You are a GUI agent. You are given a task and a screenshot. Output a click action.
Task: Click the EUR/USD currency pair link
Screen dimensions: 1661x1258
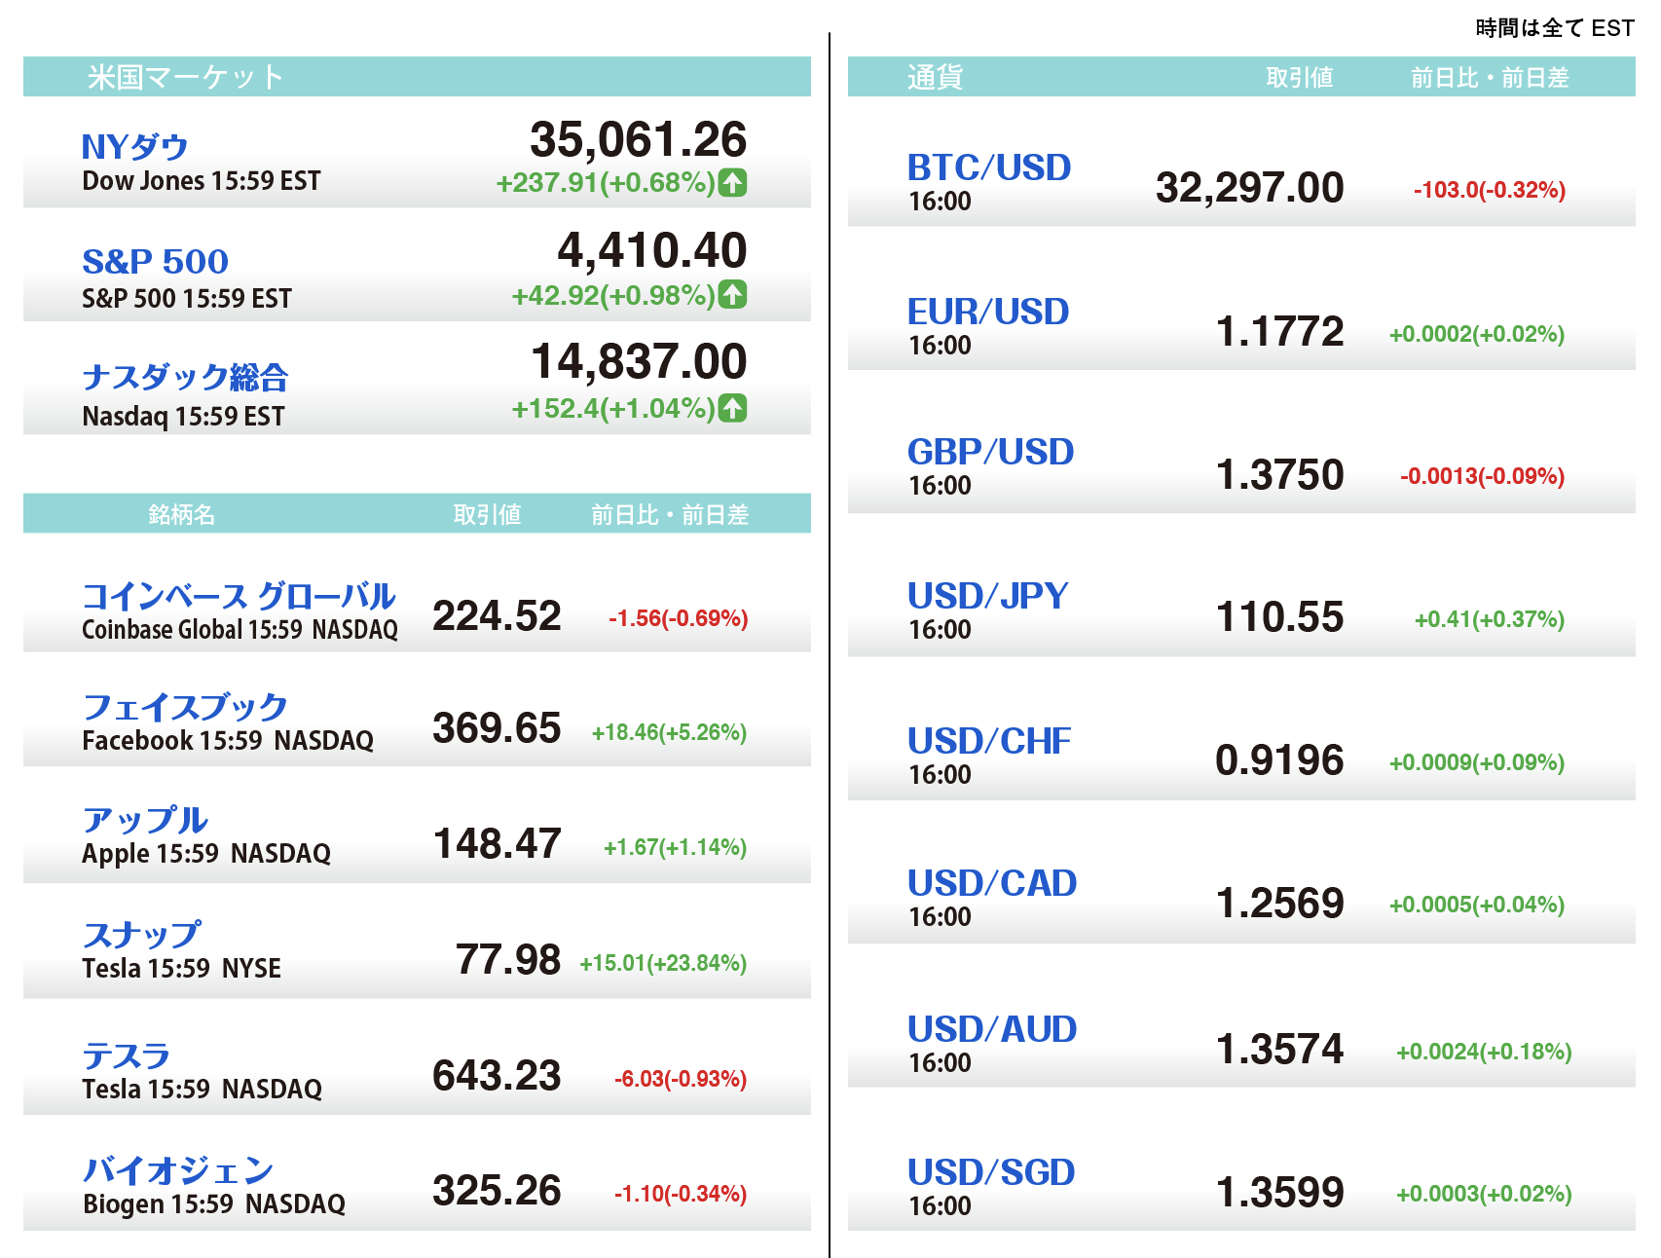tap(987, 312)
